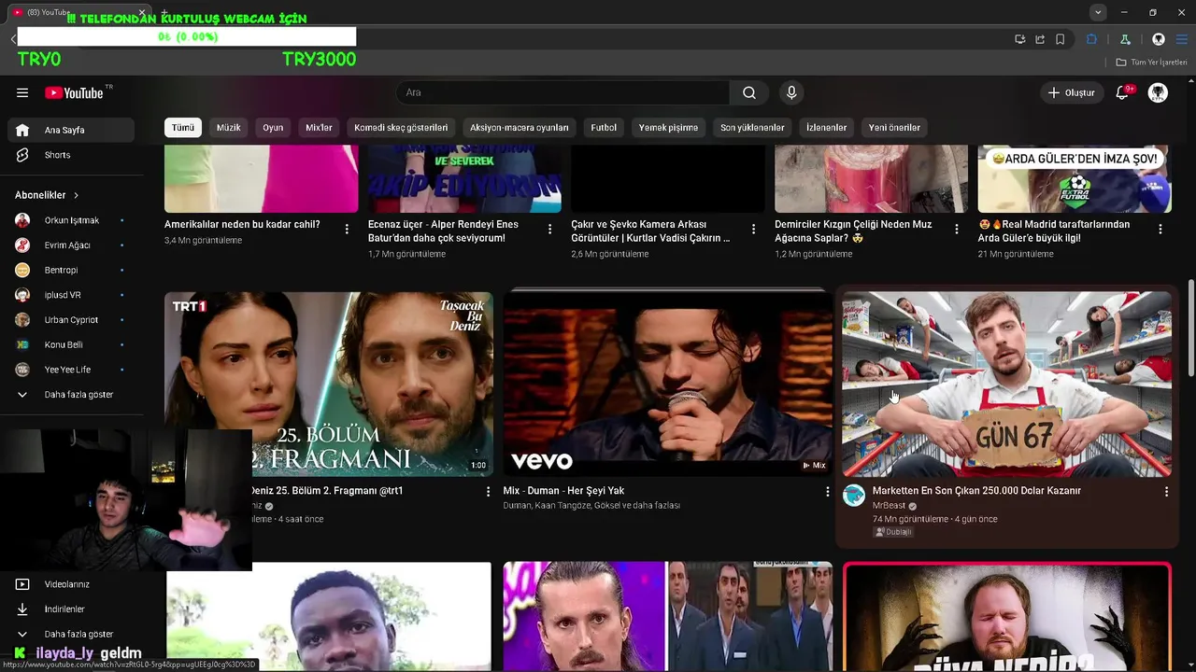The image size is (1196, 672).
Task: Click the Dublajlı badge on MrBeast video
Action: coord(893,532)
